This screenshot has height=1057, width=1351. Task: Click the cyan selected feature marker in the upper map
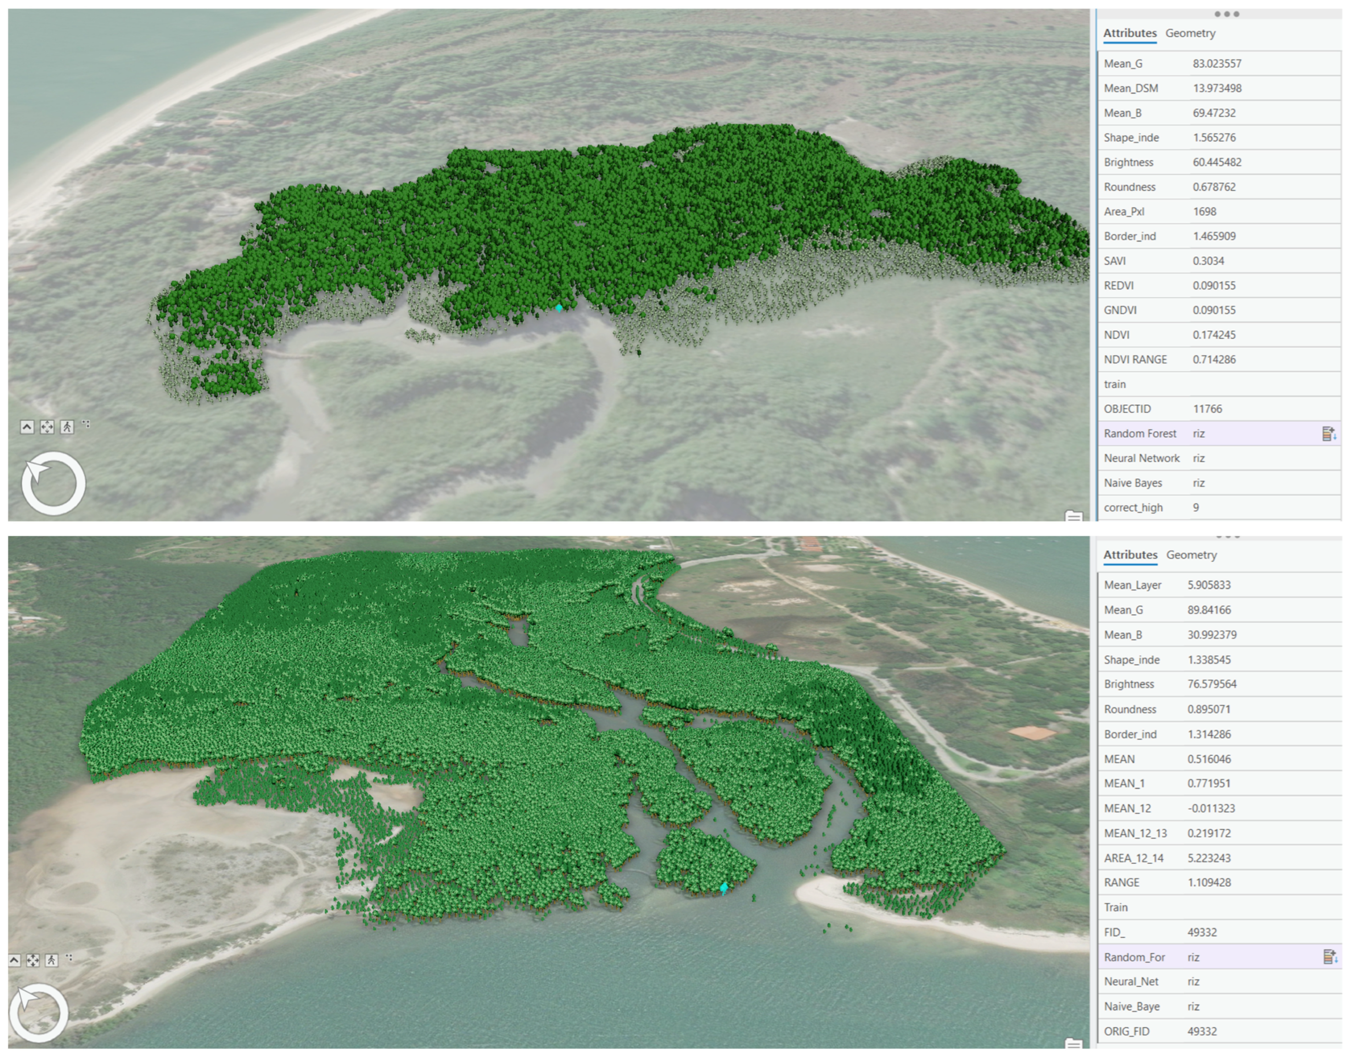click(559, 308)
